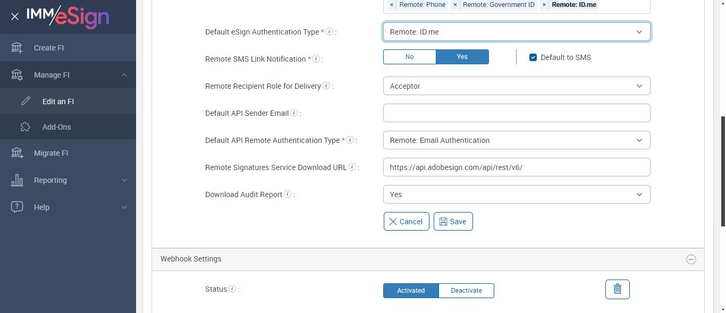The height and width of the screenshot is (313, 726).
Task: Close the sidebar with the X icon
Action: tap(15, 16)
